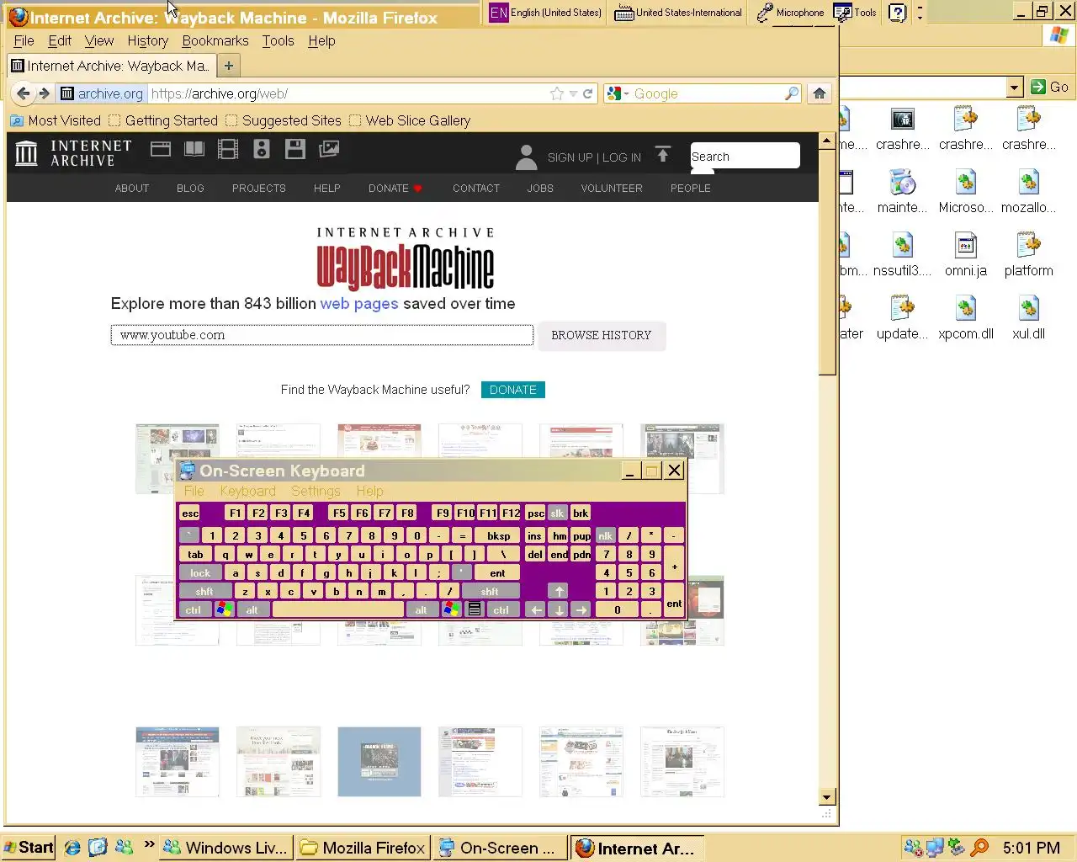Switch to Mozilla Firefox folder taskbar button
This screenshot has width=1077, height=862.
point(363,847)
